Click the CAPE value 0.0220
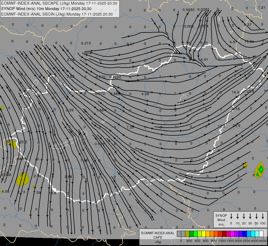The width and height of the screenshot is (268, 246). pyautogui.click(x=115, y=77)
